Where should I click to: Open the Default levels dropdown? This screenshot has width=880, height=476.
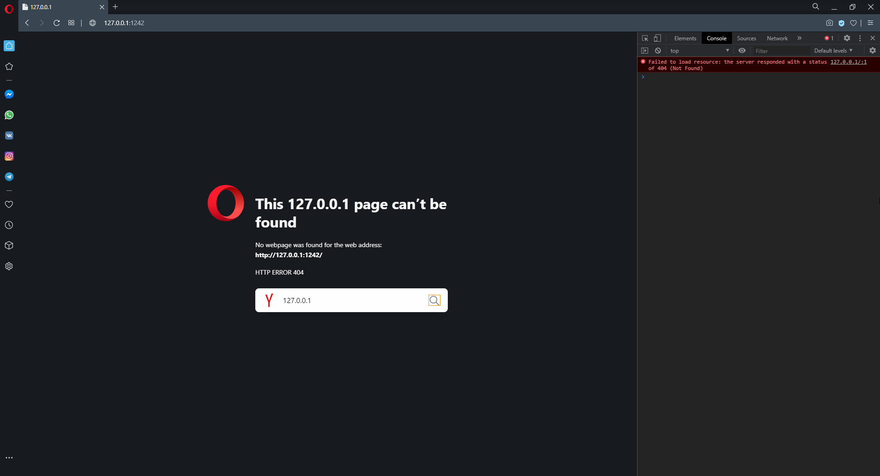tap(833, 50)
